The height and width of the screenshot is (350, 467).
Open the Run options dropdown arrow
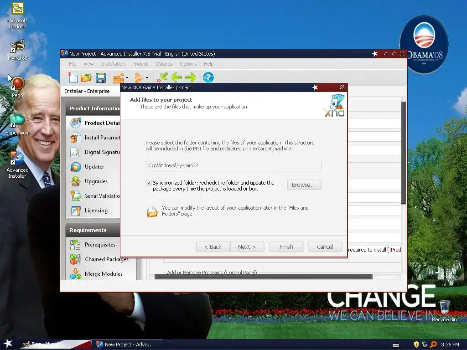click(147, 78)
